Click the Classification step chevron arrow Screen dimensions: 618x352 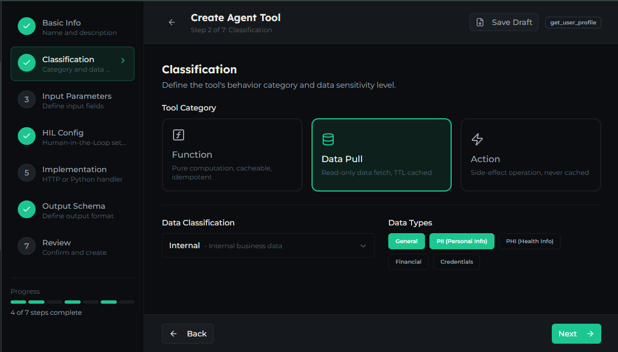(x=123, y=61)
